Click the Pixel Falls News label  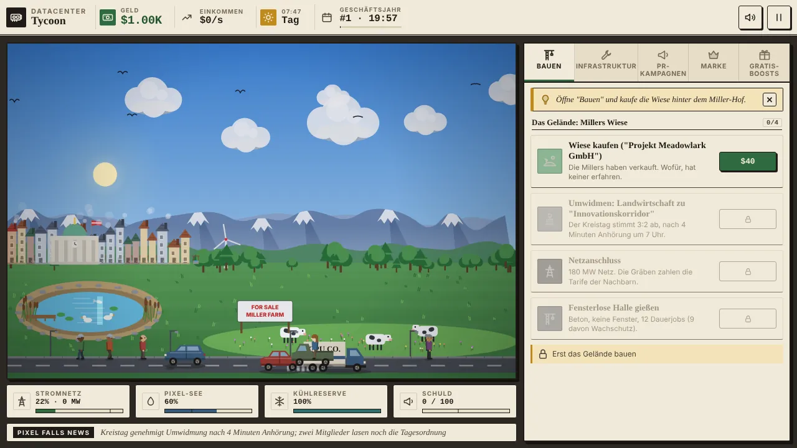[x=54, y=432]
